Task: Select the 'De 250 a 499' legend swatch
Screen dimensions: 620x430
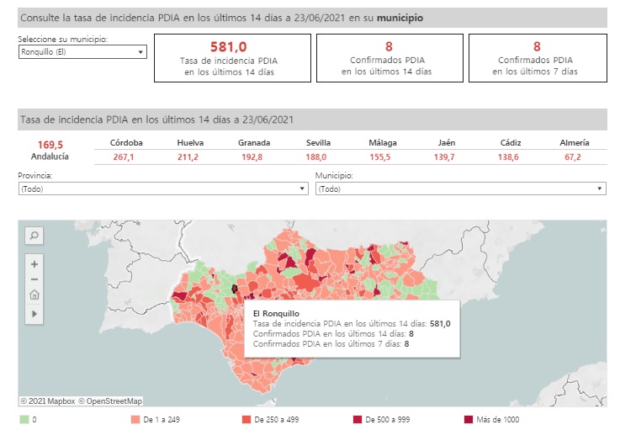Action: pos(246,419)
